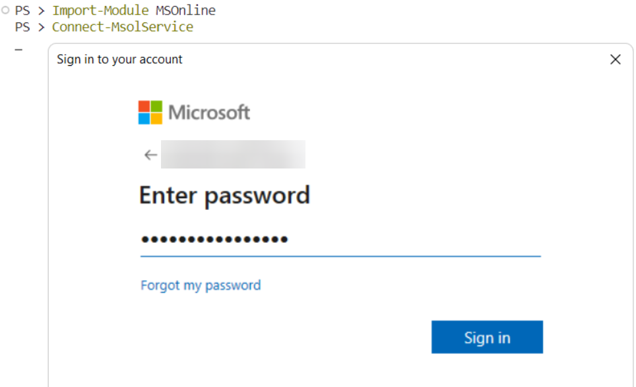Click the Microsoft four-square logo
Screen dimensions: 636x387
click(150, 112)
